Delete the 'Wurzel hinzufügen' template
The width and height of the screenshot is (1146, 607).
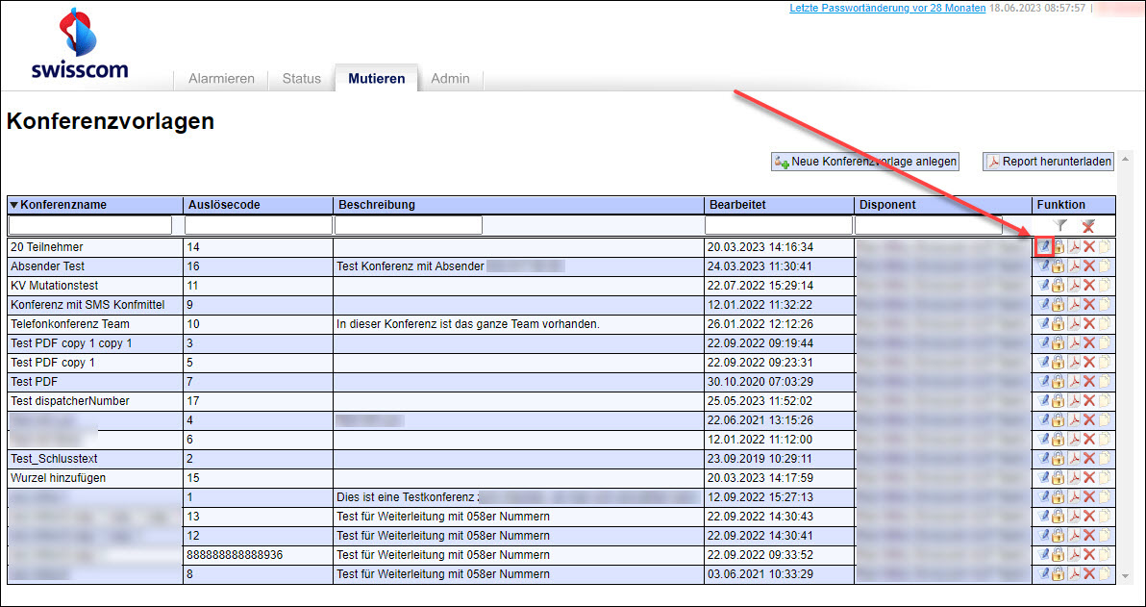(1089, 477)
